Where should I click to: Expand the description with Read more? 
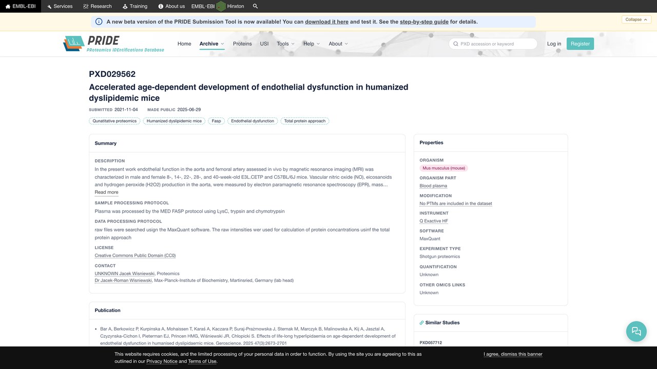106,192
